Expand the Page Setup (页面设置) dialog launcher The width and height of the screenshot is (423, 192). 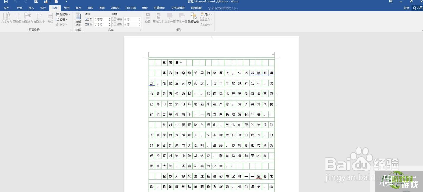pyautogui.click(x=71, y=30)
